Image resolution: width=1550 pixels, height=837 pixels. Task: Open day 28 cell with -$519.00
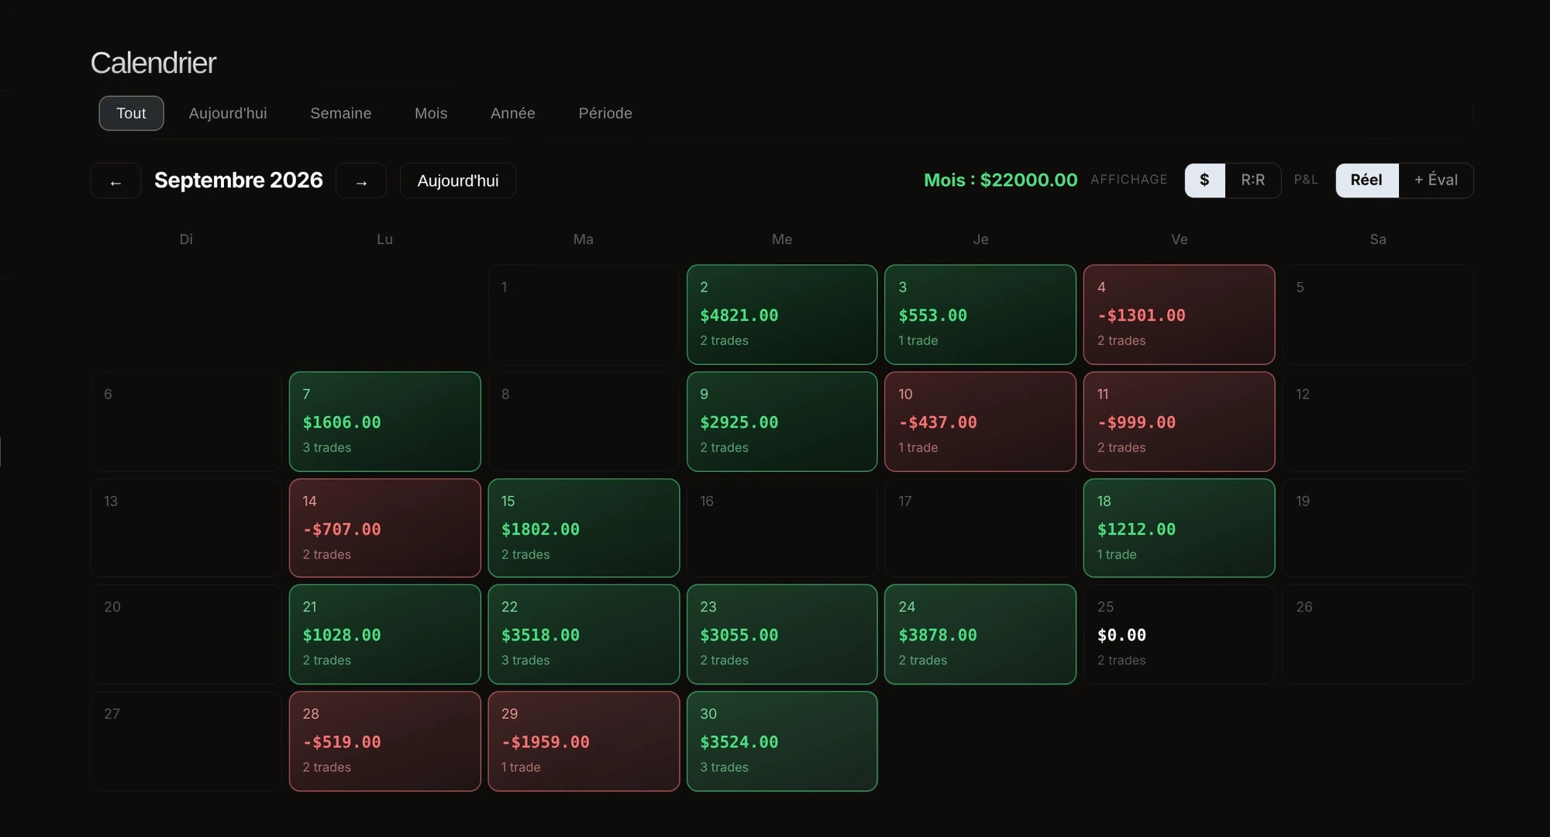(x=385, y=741)
